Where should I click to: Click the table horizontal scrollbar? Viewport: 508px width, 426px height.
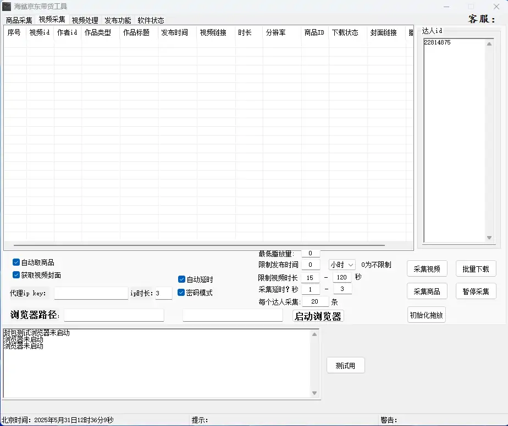pyautogui.click(x=199, y=245)
